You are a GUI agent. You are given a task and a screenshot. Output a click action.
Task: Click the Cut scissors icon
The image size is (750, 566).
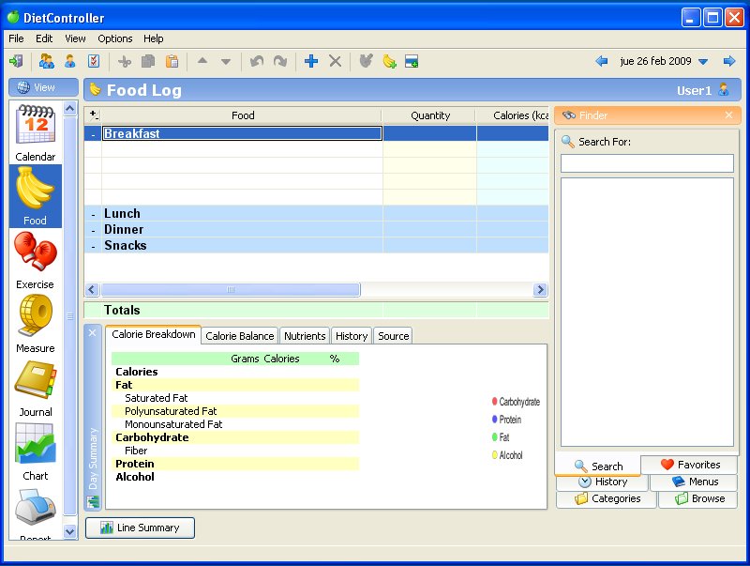[125, 61]
